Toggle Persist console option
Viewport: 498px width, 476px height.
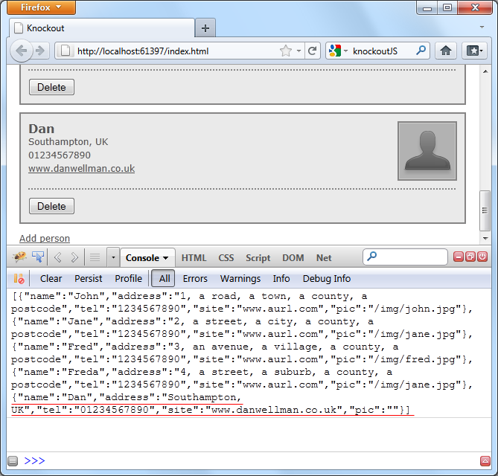pos(89,279)
